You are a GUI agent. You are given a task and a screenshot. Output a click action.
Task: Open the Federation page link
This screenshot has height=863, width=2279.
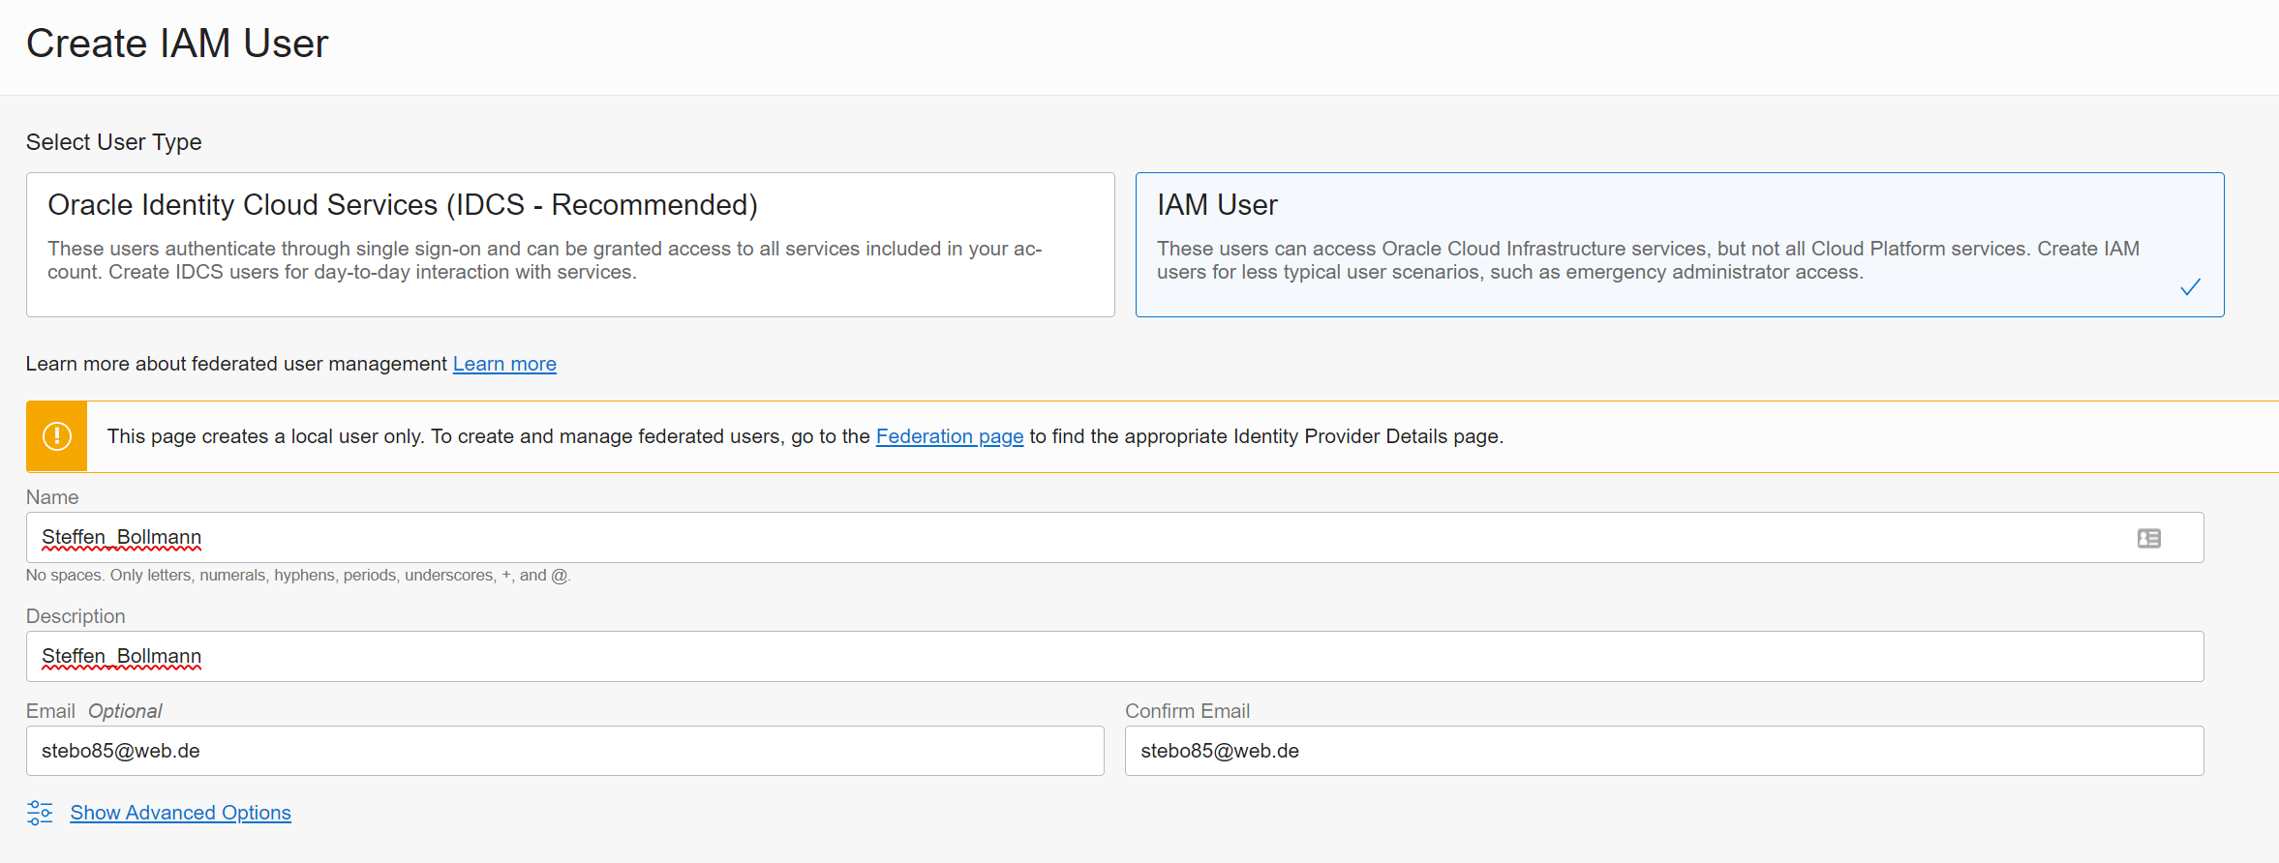949,436
